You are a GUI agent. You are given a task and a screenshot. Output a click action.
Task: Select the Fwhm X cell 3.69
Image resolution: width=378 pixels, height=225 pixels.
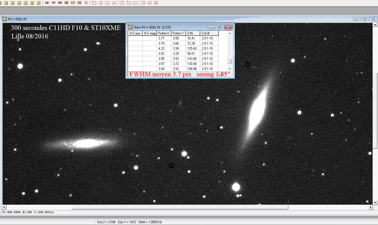[164, 69]
